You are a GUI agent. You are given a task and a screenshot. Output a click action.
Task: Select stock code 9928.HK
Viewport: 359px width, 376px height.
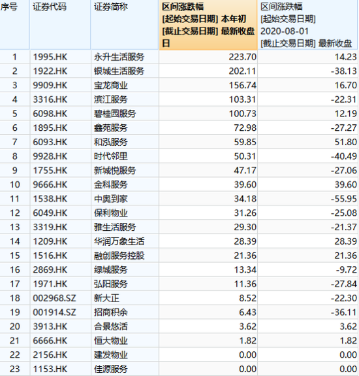point(50,156)
